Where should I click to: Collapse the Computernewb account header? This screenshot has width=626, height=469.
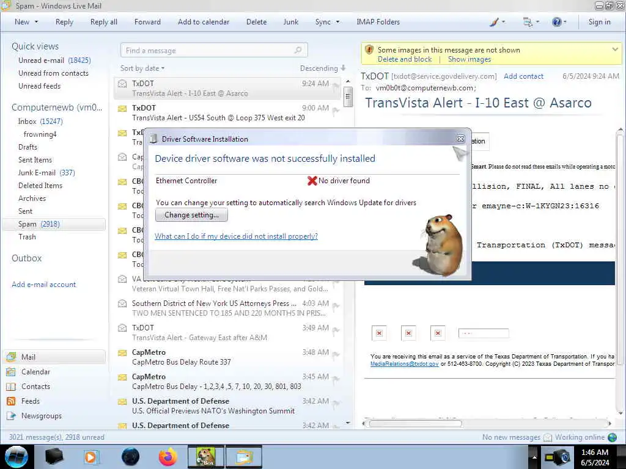click(57, 107)
